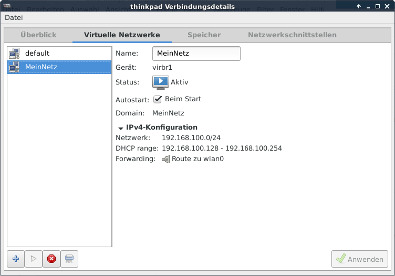
Task: Open the Speicher tab
Action: point(204,35)
